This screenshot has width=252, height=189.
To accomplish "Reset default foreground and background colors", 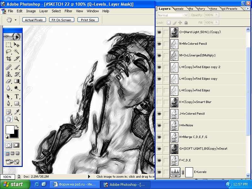I will pos(7,137).
